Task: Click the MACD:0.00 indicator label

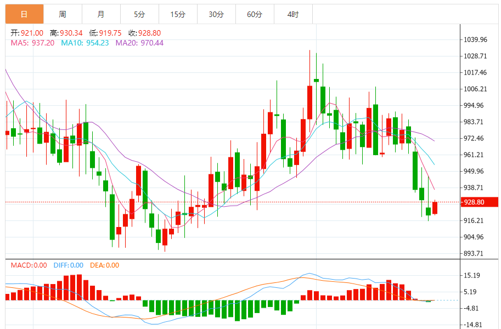Action: click(x=29, y=265)
